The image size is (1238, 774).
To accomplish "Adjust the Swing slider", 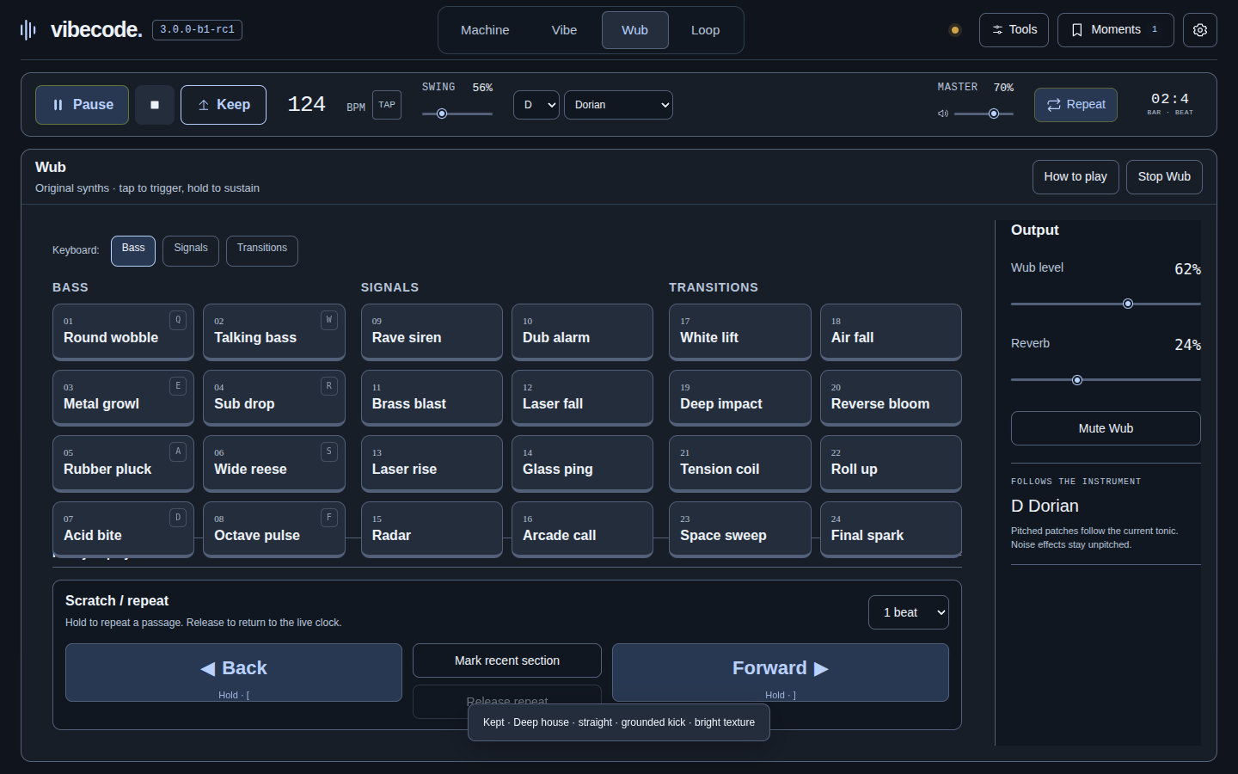I will click(x=457, y=114).
